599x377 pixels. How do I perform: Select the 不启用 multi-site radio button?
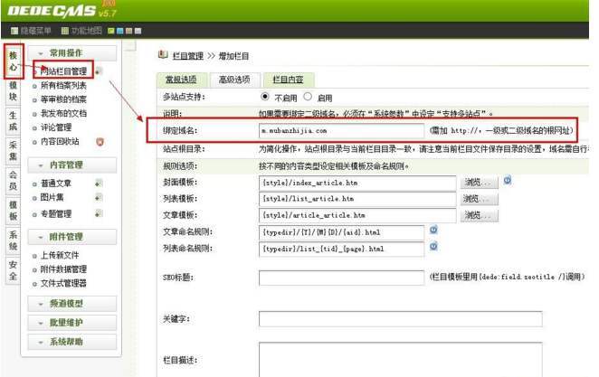click(x=265, y=97)
